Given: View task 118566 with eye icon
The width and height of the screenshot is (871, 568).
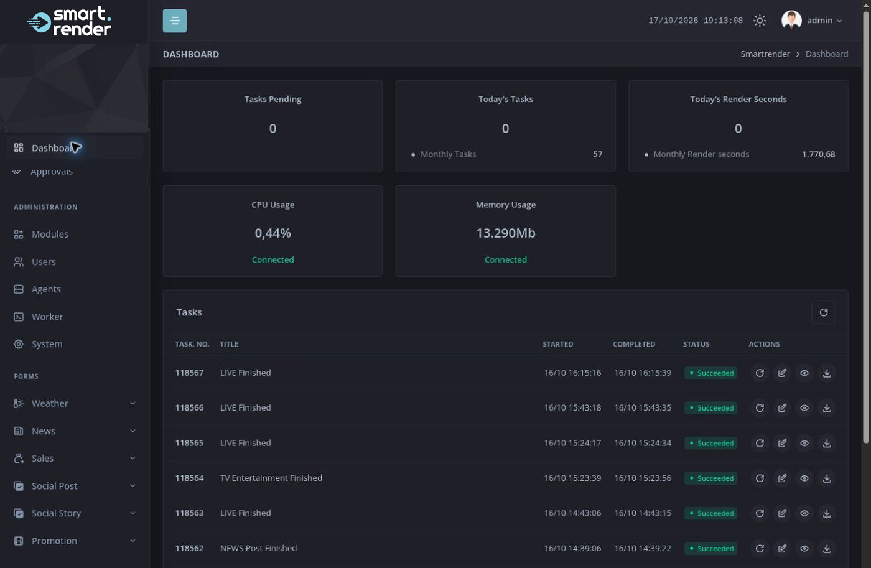Looking at the screenshot, I should (804, 408).
